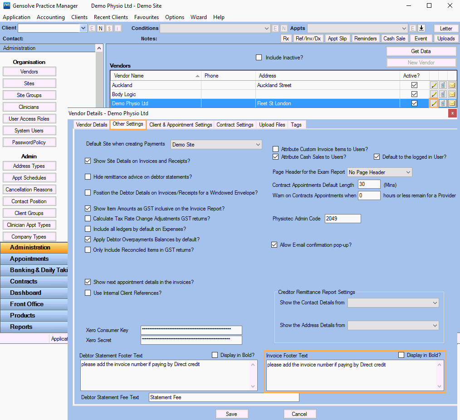Open the phone icon for Demo Physio Ltd

coord(443,103)
